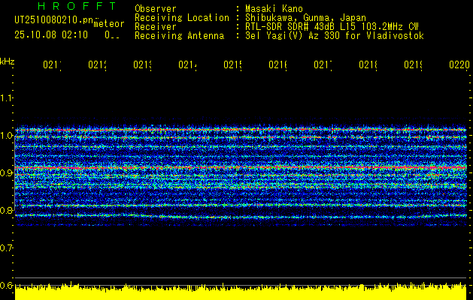
Task: Click the 0.9 frequency axis label
Action: [7, 173]
